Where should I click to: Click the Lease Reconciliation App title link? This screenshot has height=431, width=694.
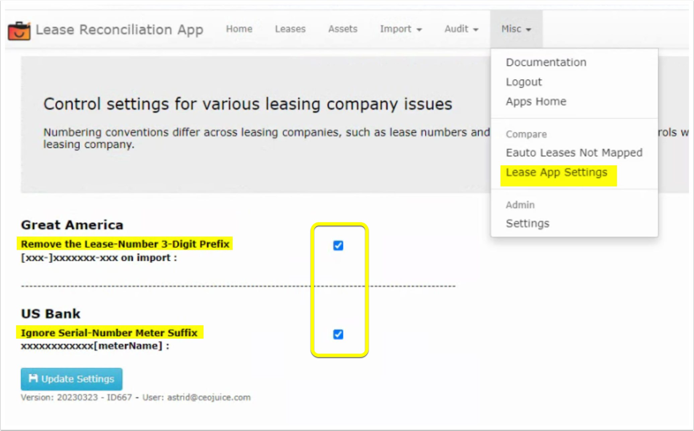point(120,30)
